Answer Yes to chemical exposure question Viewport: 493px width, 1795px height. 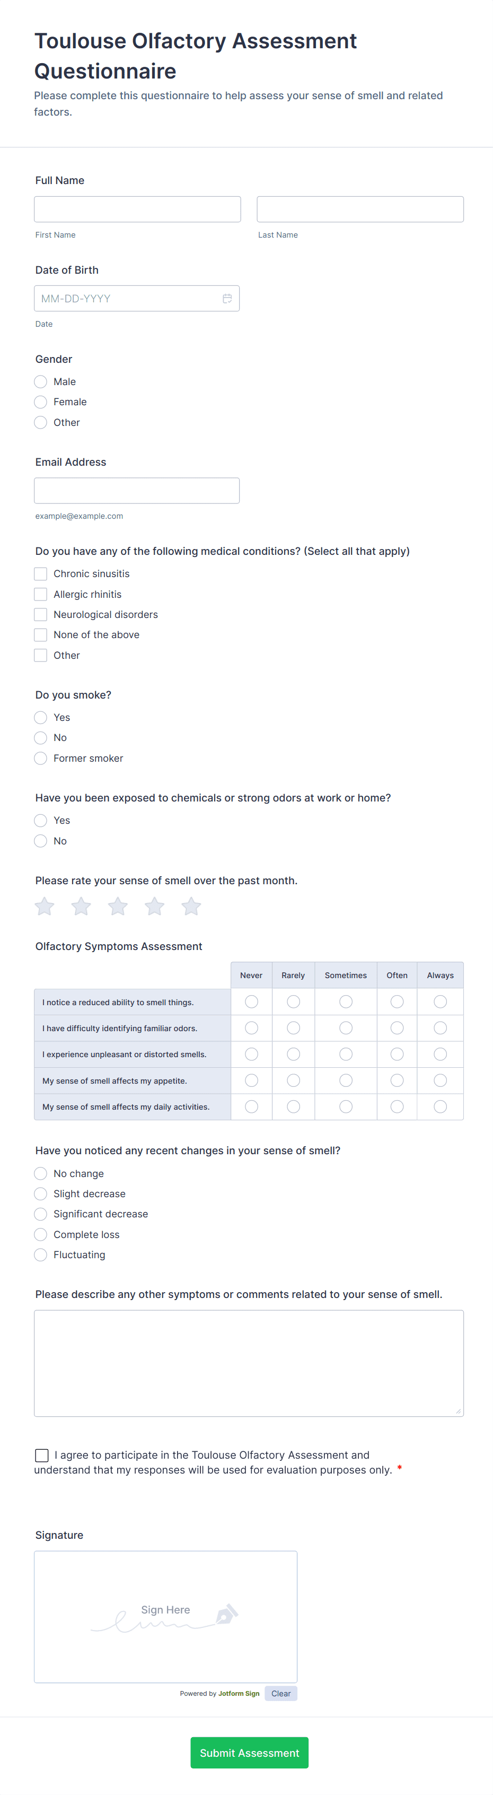pyautogui.click(x=40, y=820)
